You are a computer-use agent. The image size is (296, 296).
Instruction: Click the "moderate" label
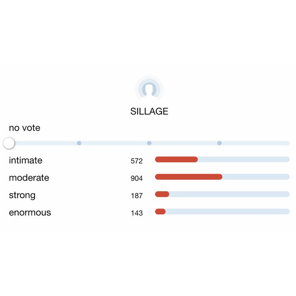tap(29, 178)
